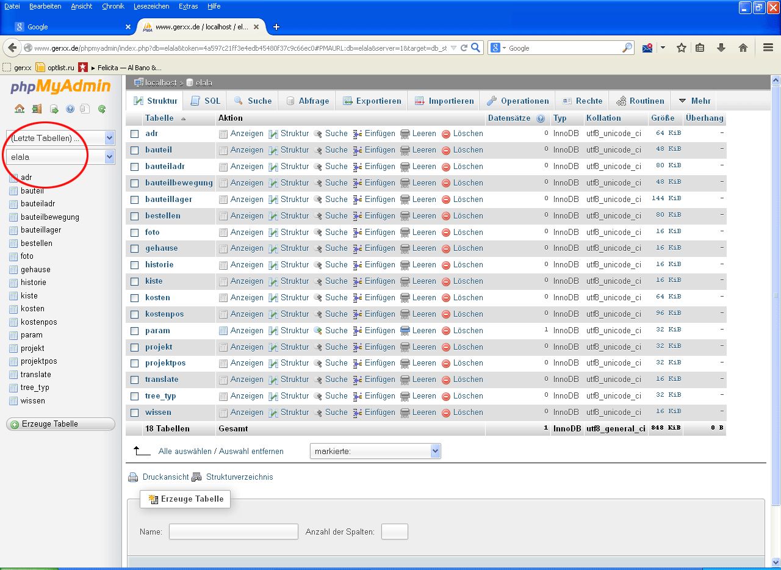Viewport: 781px width, 570px height.
Task: Click the mail envelope toolbar icon
Action: click(x=647, y=48)
